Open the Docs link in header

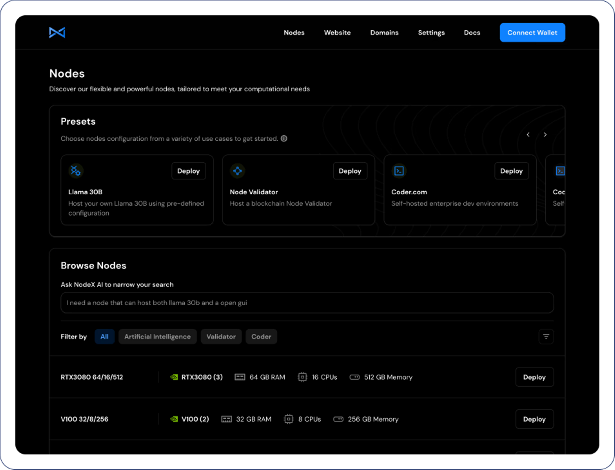[x=472, y=32]
